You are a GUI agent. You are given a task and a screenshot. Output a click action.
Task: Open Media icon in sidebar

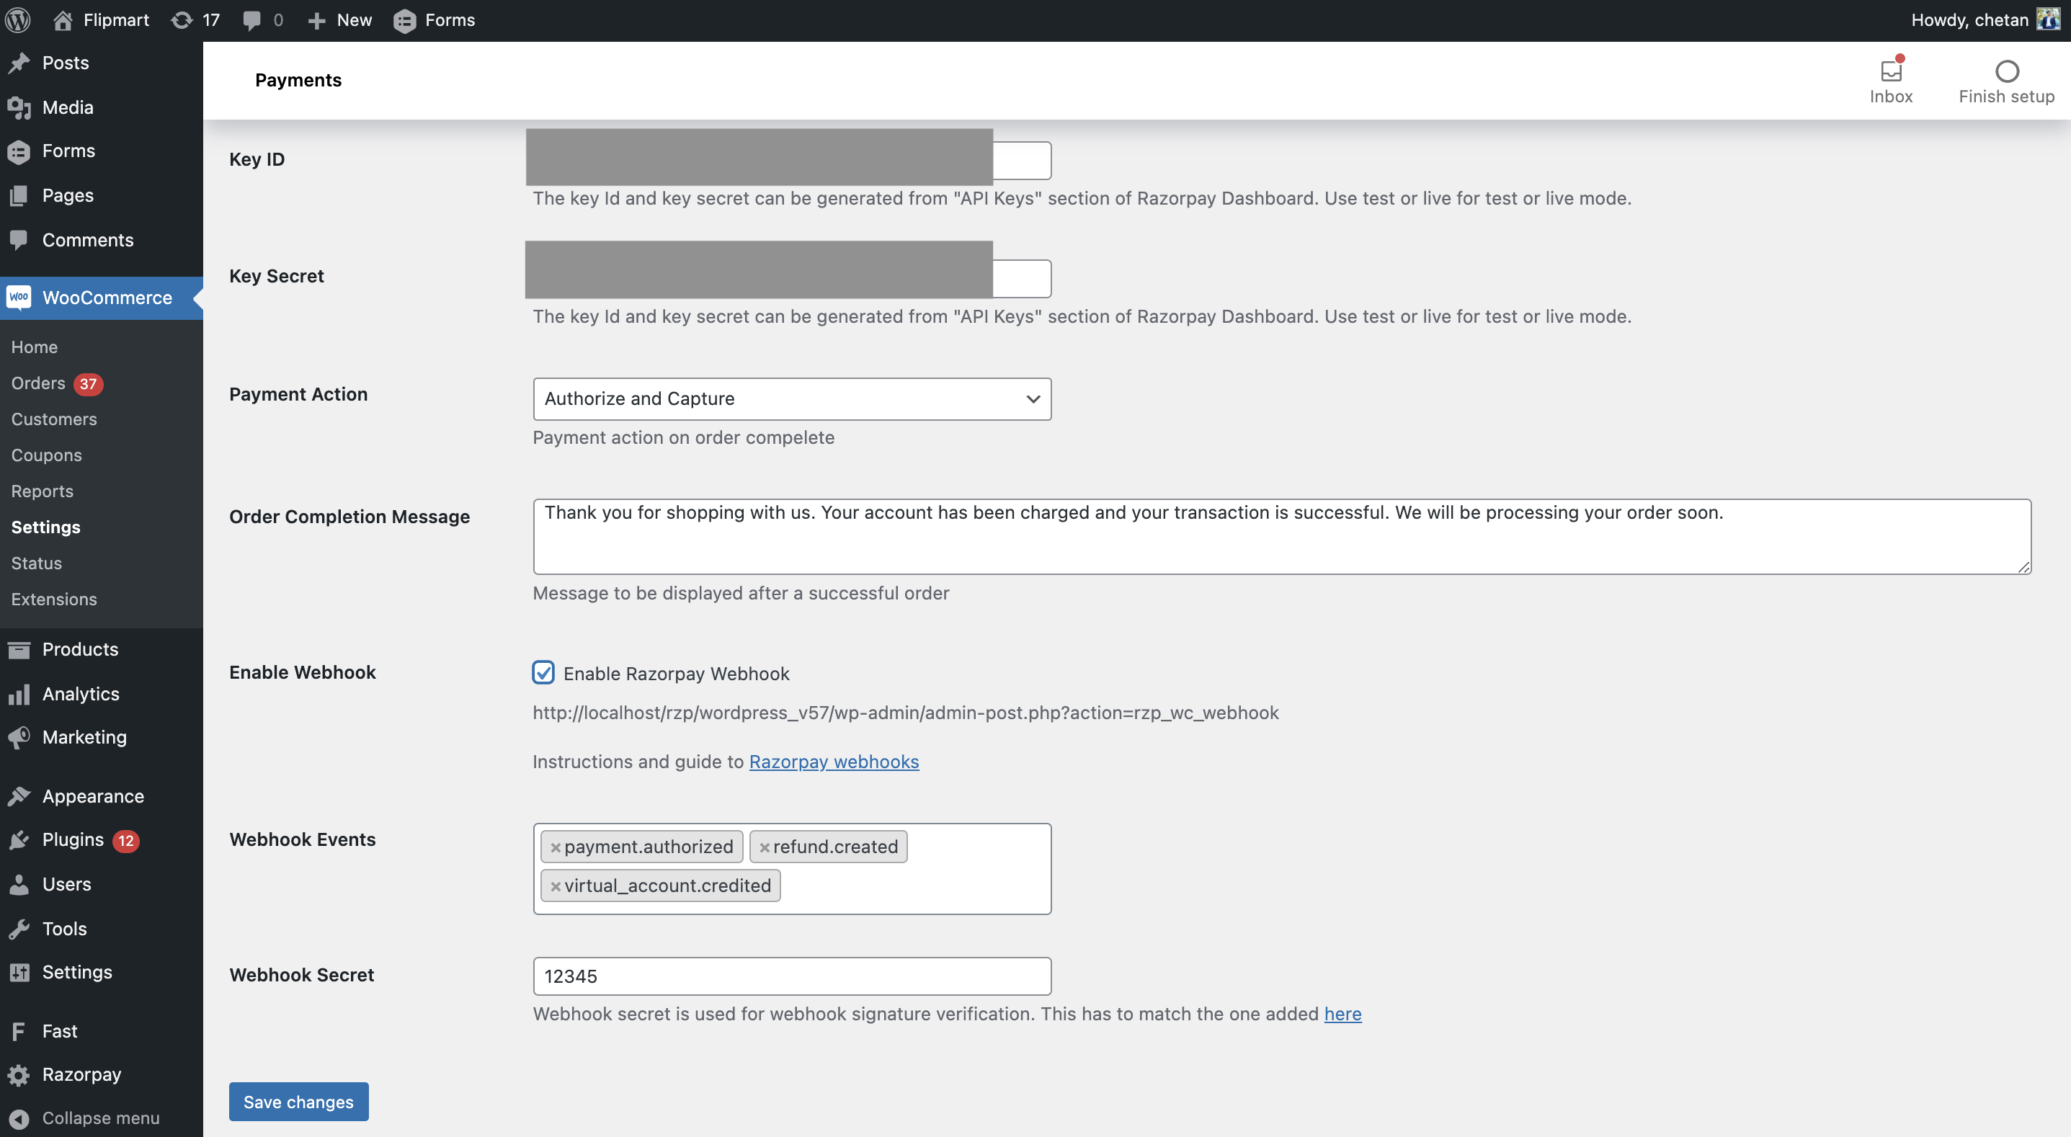(x=19, y=107)
